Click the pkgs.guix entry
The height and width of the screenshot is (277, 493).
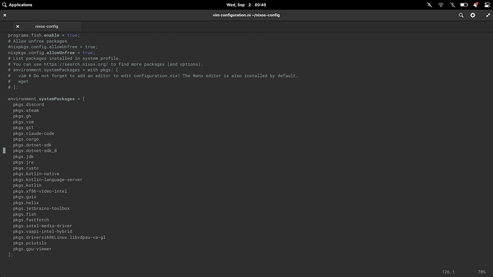click(x=24, y=197)
